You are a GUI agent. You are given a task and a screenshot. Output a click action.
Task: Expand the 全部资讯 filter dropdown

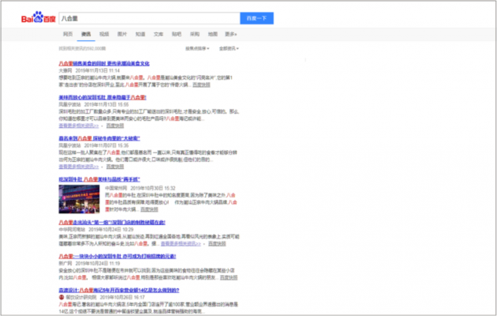228,48
